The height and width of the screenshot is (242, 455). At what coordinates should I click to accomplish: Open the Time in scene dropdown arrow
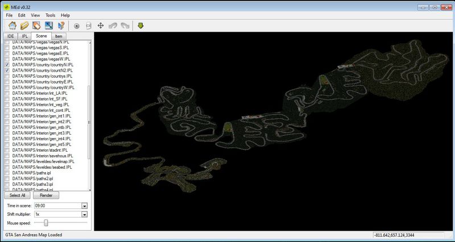(84, 206)
